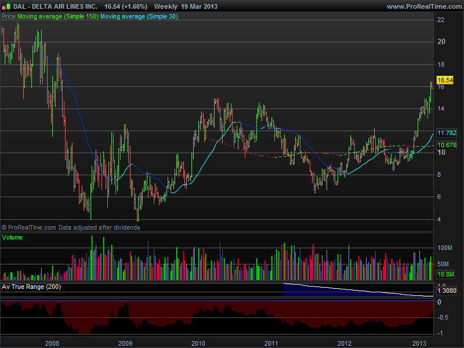This screenshot has width=464, height=348.
Task: Click the candlestick icon beside the DAL title
Action: 6,6
